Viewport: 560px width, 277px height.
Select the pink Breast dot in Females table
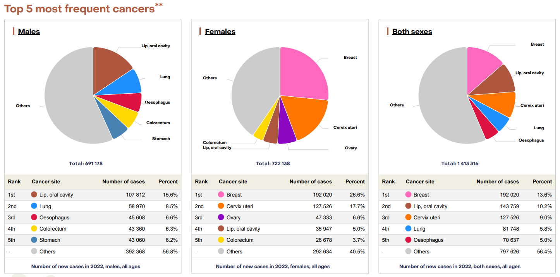coord(221,195)
